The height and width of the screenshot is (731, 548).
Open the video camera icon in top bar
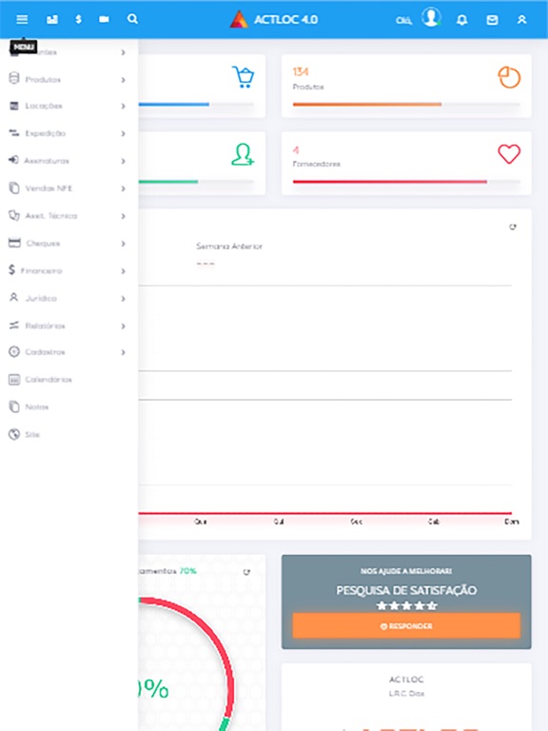[x=104, y=19]
